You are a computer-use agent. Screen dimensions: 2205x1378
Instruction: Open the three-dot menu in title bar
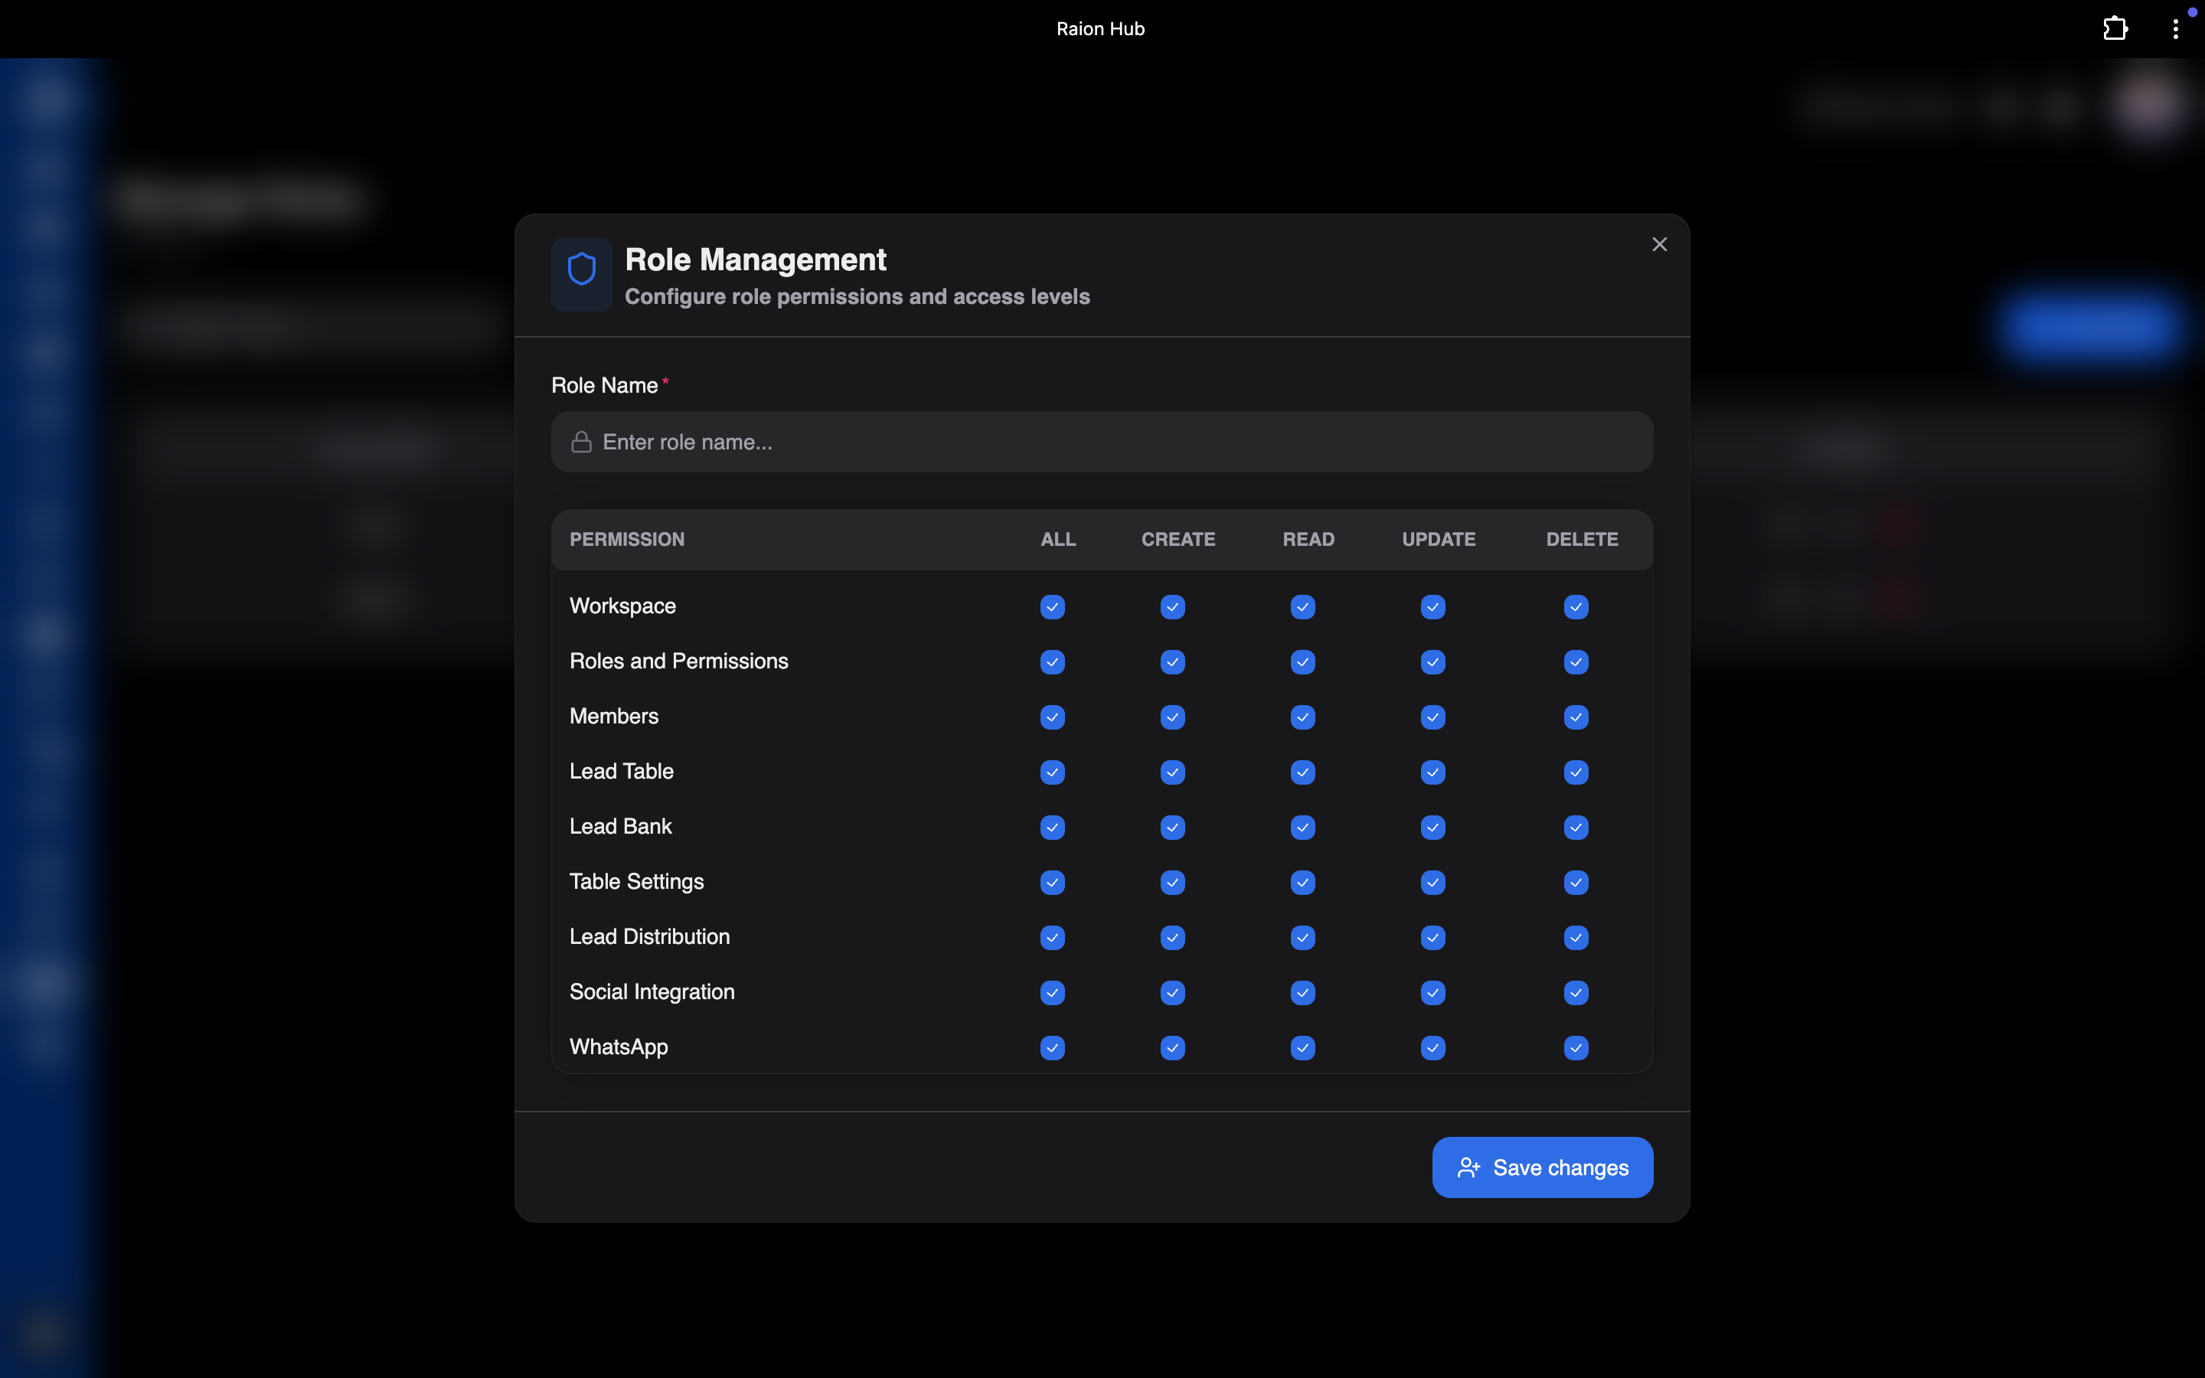(x=2176, y=29)
